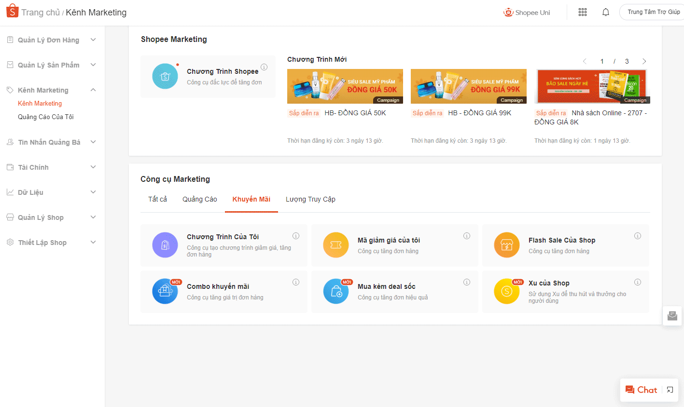This screenshot has height=407, width=684.
Task: Open the apps grid menu icon
Action: point(583,12)
